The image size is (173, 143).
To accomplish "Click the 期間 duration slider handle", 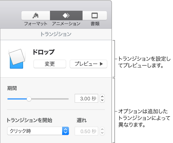I will [29, 99].
